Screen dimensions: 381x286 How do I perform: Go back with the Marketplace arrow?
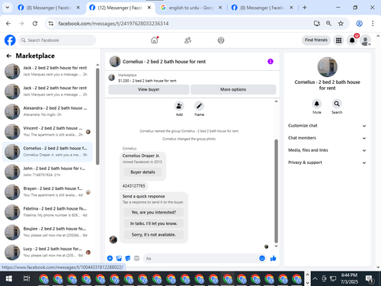[x=9, y=56]
